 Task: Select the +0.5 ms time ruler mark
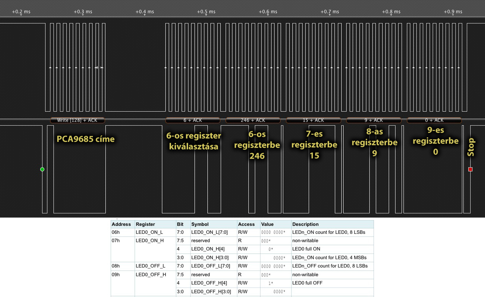pyautogui.click(x=206, y=12)
